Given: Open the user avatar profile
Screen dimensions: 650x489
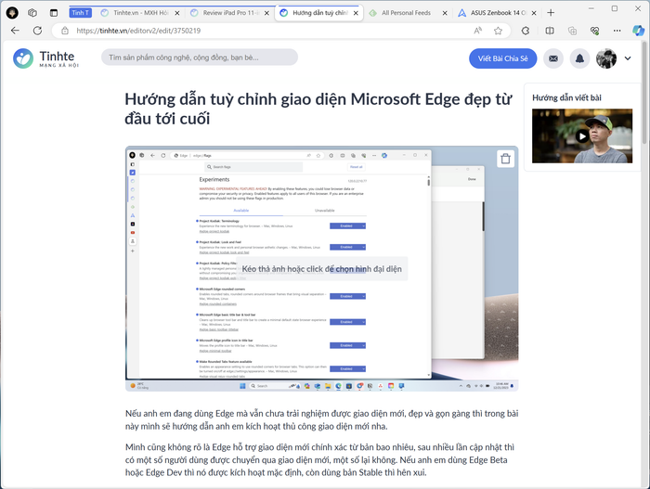Looking at the screenshot, I should click(606, 58).
